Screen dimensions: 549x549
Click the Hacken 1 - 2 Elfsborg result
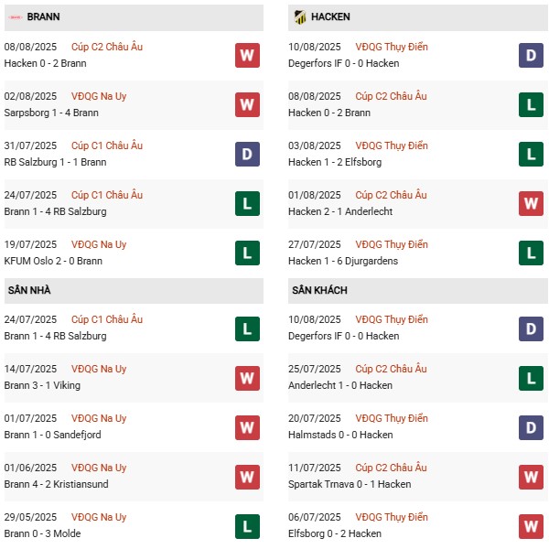339,162
